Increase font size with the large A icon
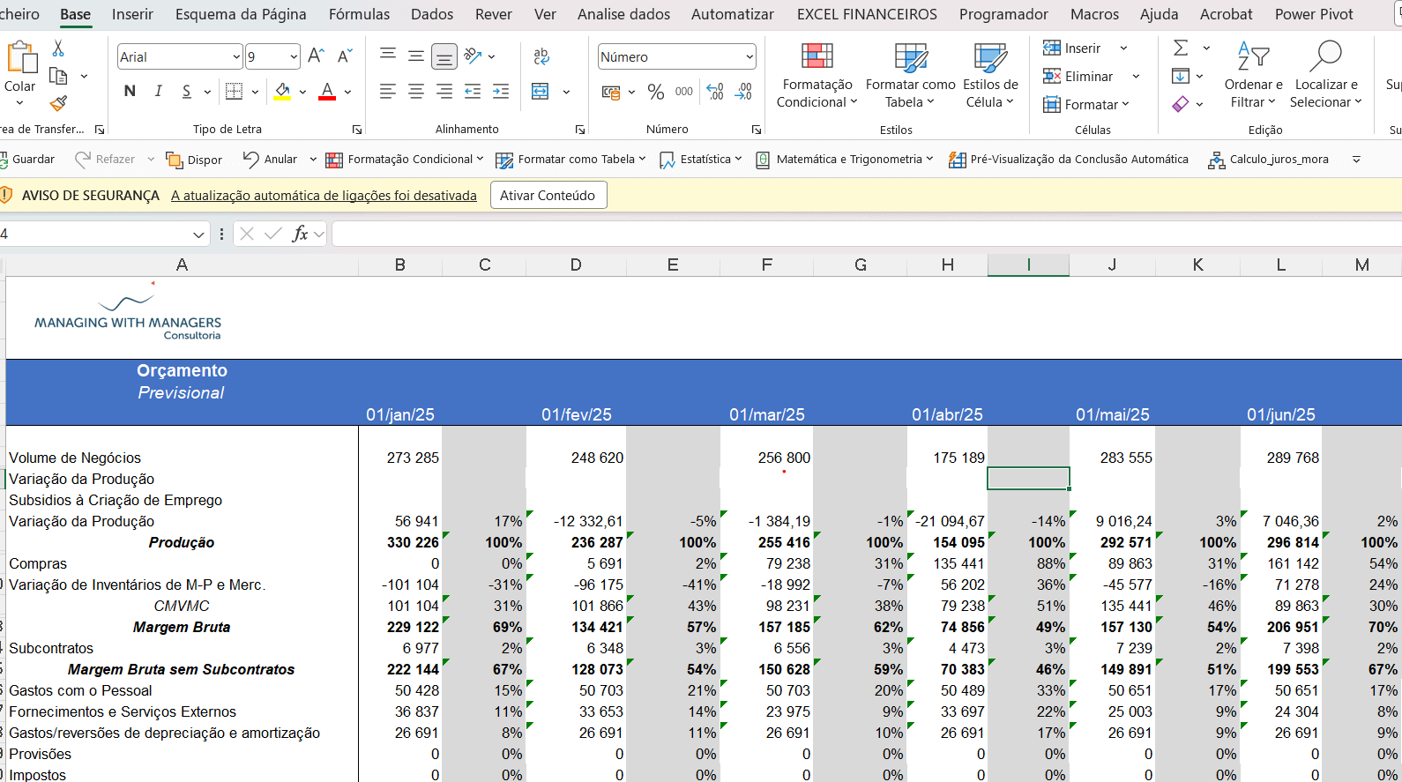 316,56
